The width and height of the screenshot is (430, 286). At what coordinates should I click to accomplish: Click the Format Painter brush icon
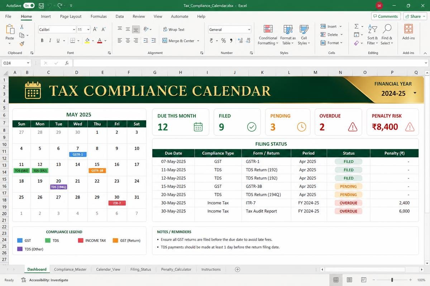pyautogui.click(x=22, y=44)
